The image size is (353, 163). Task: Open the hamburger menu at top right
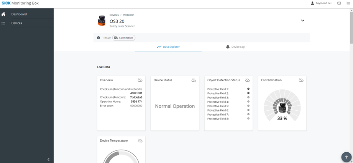point(348,3)
